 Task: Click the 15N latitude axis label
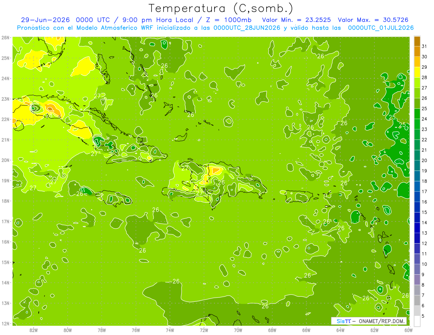coord(5,262)
